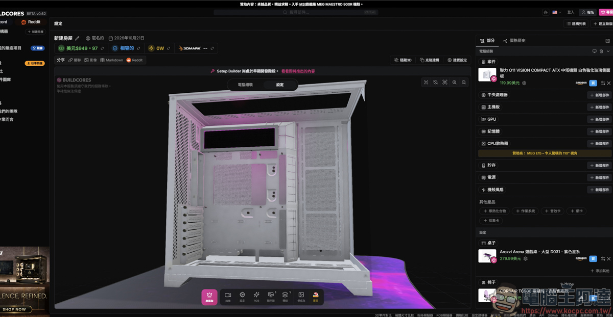Click the O11 VISION case thumbnail

click(x=487, y=75)
